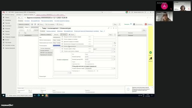Open Edge browser from Windows taskbar
Viewport: 192px width, 108px height.
point(39,95)
